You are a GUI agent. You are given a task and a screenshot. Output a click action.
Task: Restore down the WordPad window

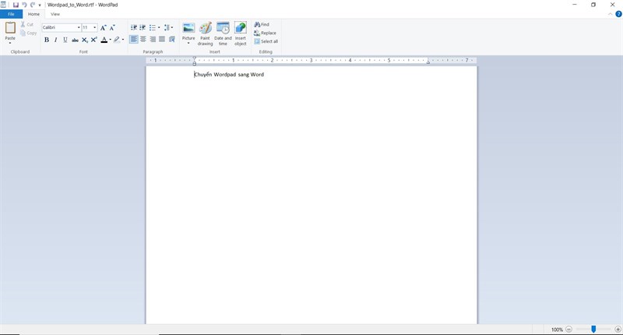[x=593, y=5]
